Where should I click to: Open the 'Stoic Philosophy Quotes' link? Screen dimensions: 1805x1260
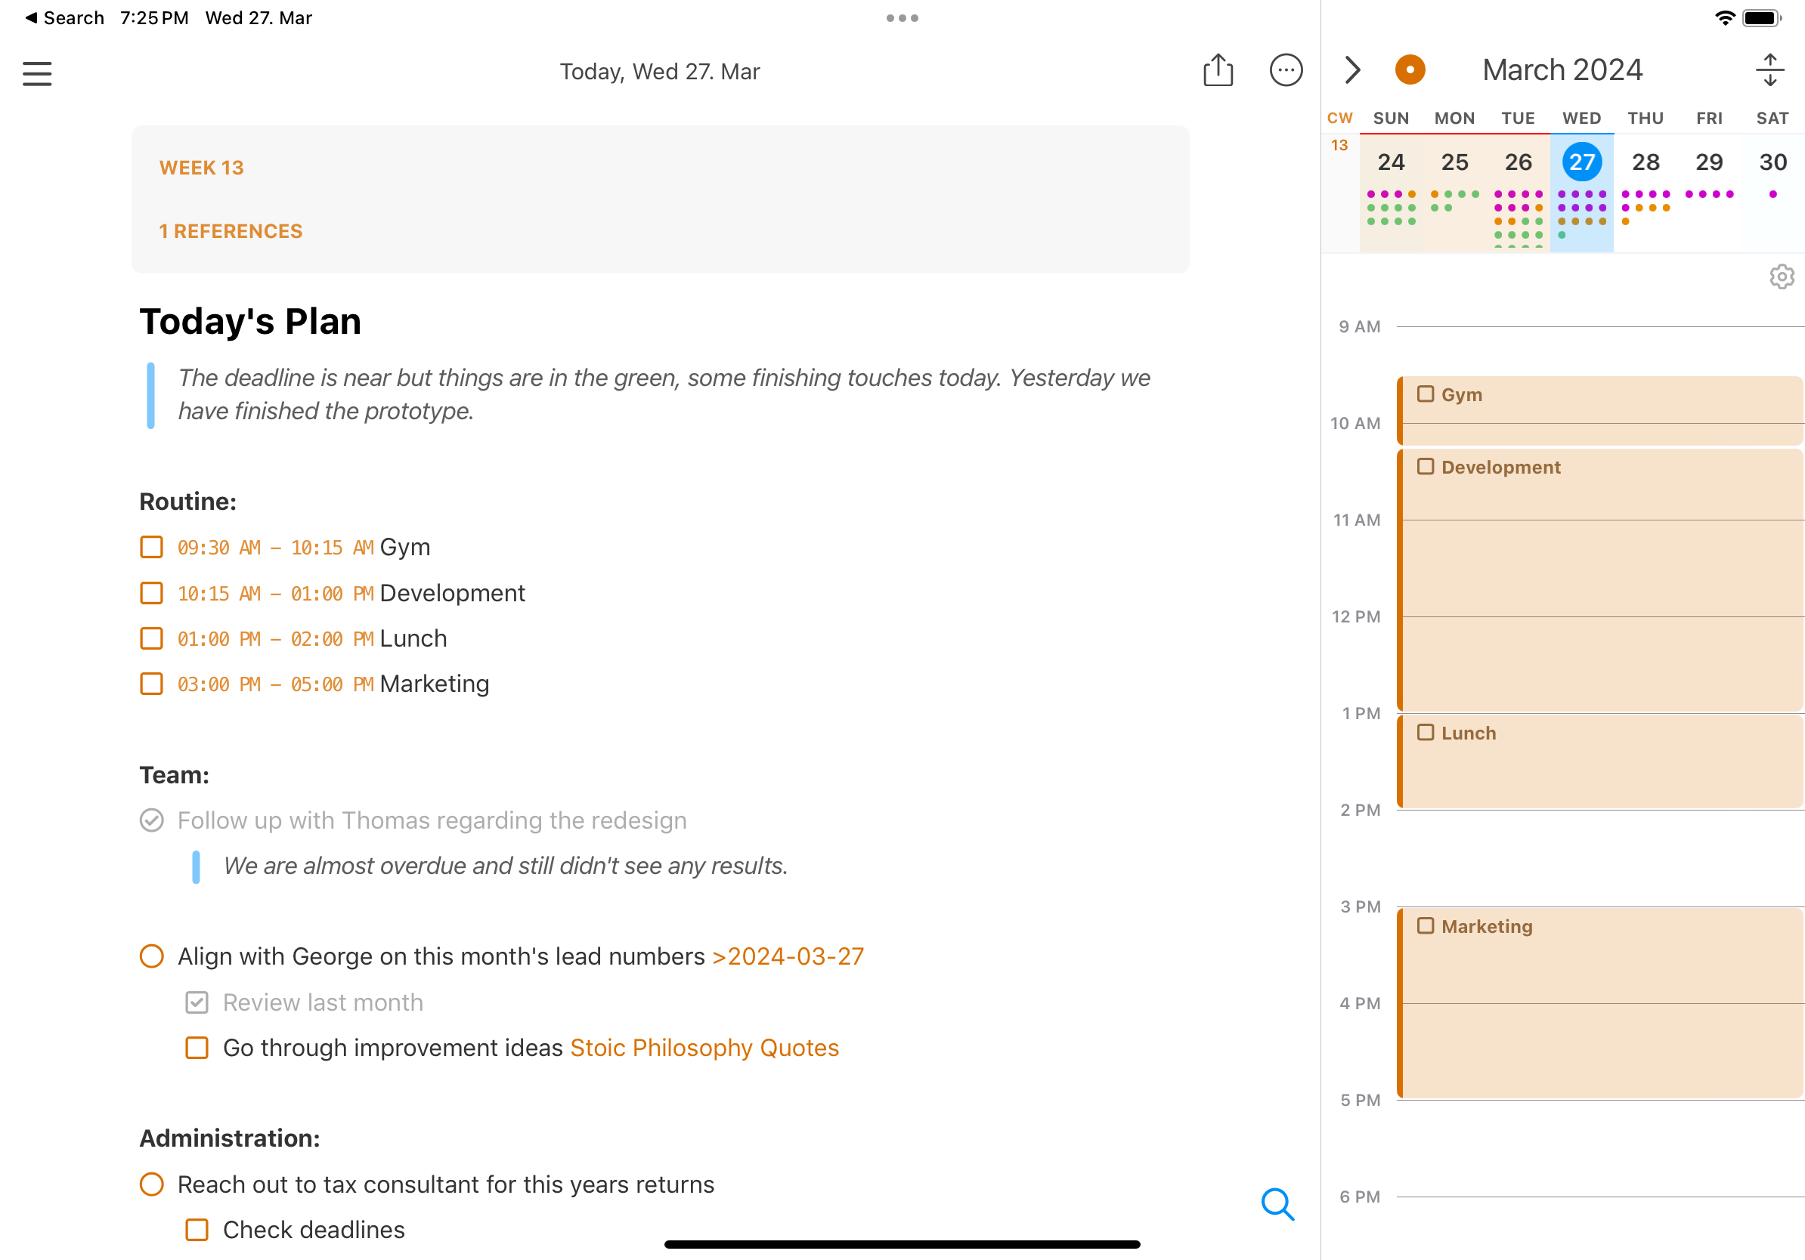tap(704, 1047)
